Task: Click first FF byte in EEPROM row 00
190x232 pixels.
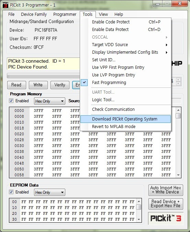Action: coord(24,202)
